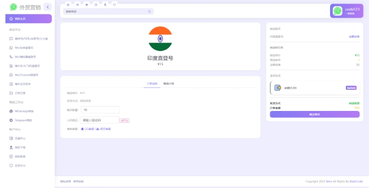Open Ws/Channel sidebar item
370x188 pixels.
point(24,75)
